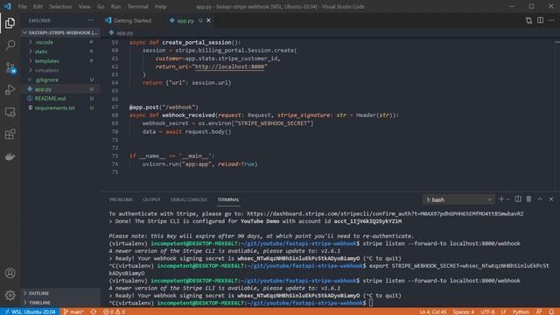
Task: Open the Explorer view in activity bar
Action: (x=10, y=24)
